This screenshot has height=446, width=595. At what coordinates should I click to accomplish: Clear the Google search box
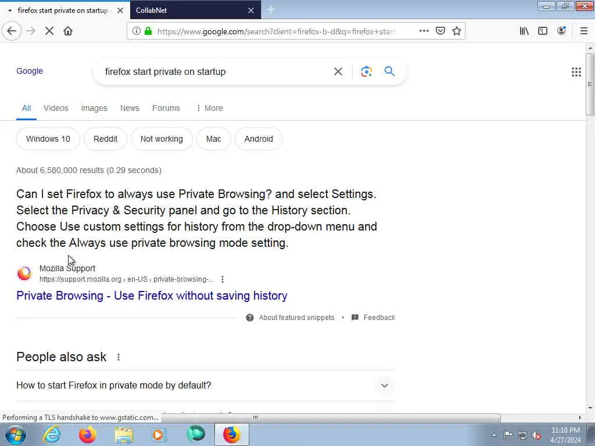tap(338, 71)
